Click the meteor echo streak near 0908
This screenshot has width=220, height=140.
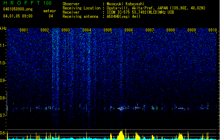[x=181, y=108]
